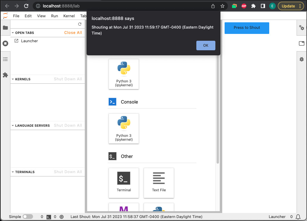The height and width of the screenshot is (221, 307).
Task: Open the Property Inspector gears icon
Action: click(x=302, y=28)
